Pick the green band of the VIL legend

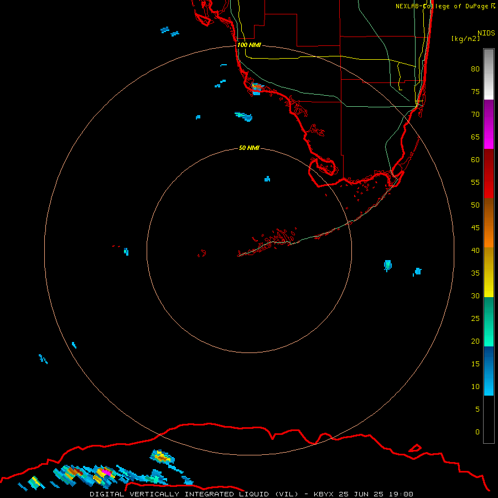point(489,321)
